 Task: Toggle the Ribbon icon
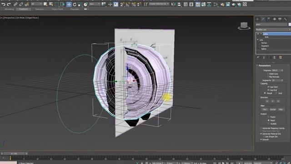[x=198, y=4]
